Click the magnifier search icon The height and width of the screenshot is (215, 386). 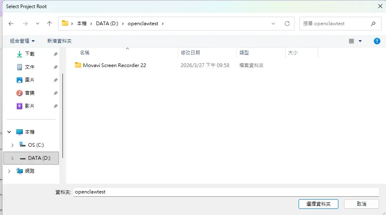click(x=373, y=24)
